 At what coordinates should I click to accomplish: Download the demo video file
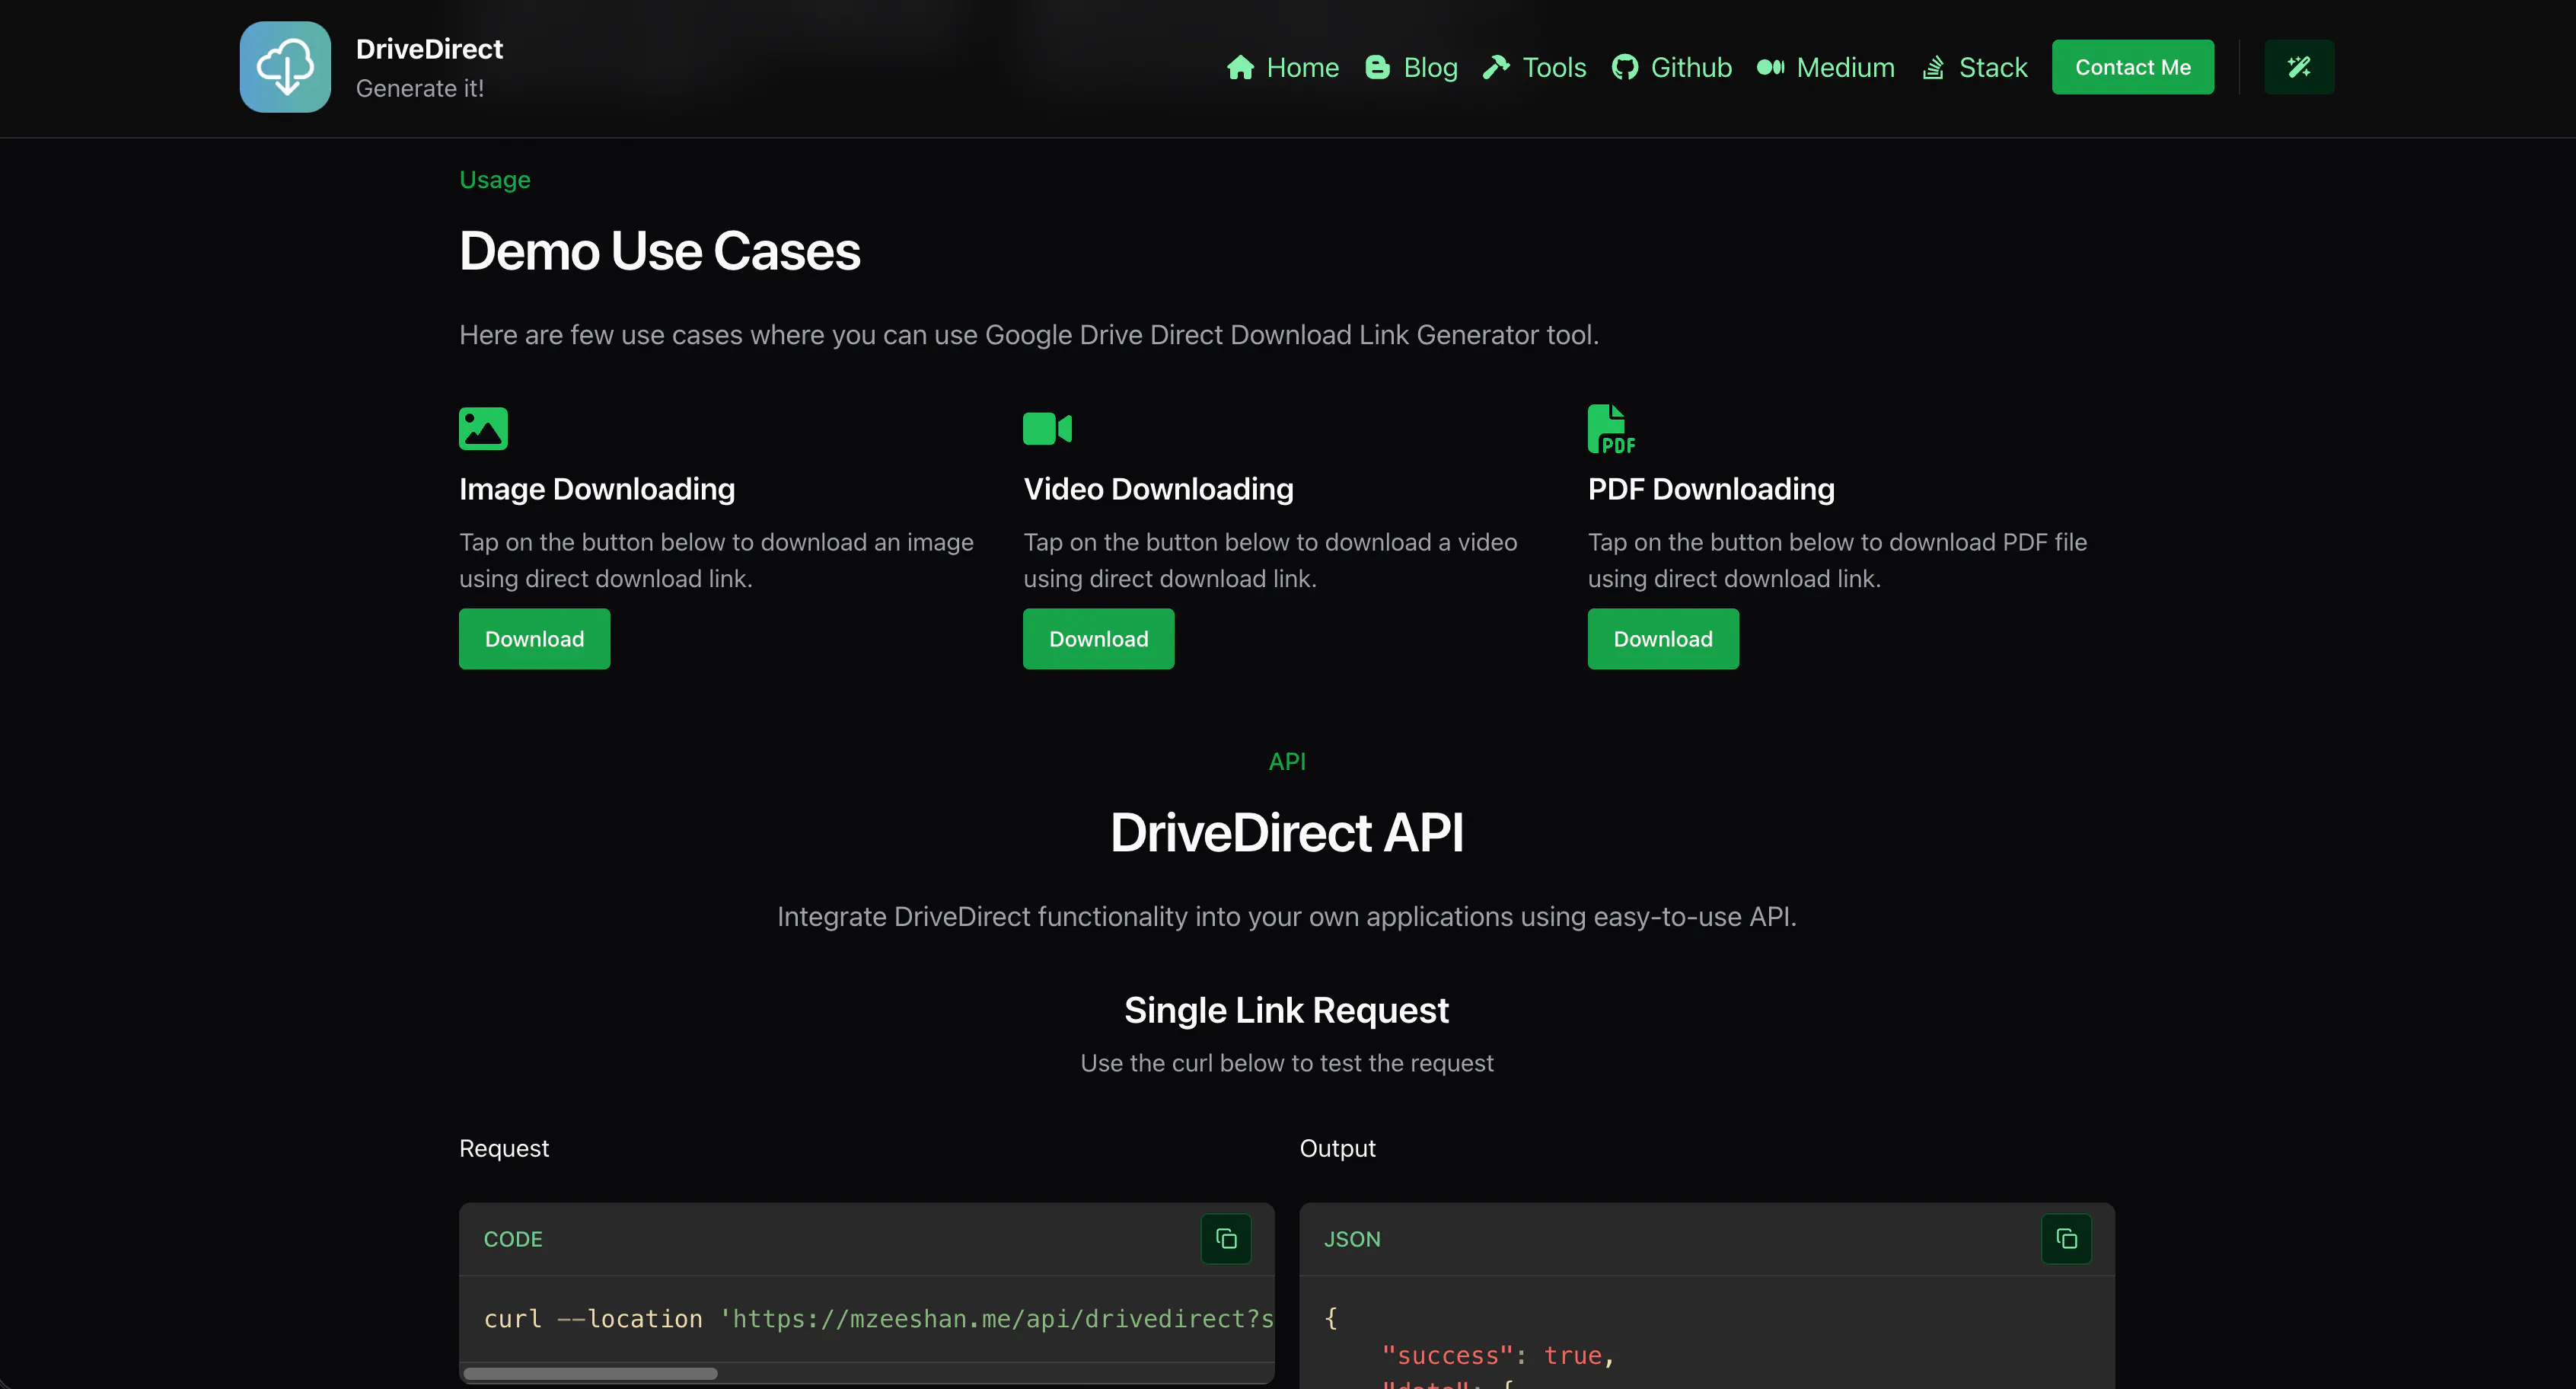coord(1098,638)
